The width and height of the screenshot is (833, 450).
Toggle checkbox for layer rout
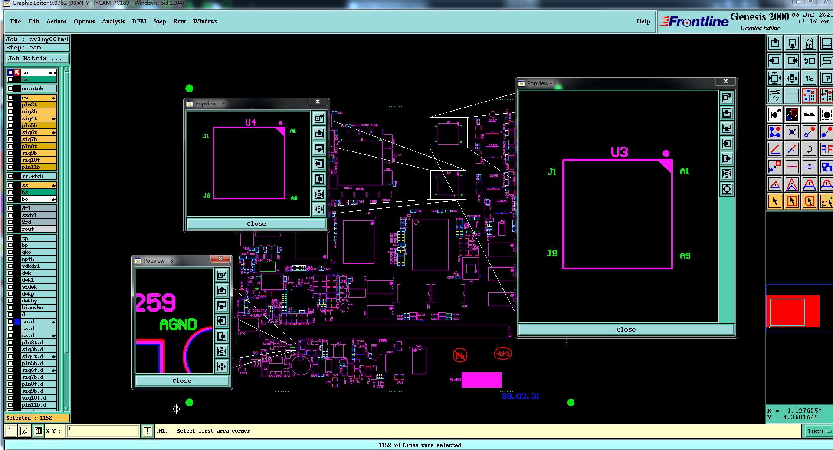coord(10,229)
